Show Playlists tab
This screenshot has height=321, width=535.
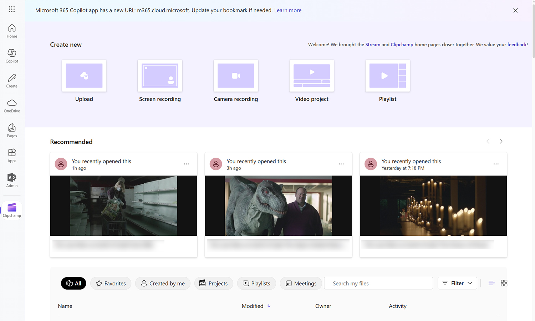[x=256, y=283]
